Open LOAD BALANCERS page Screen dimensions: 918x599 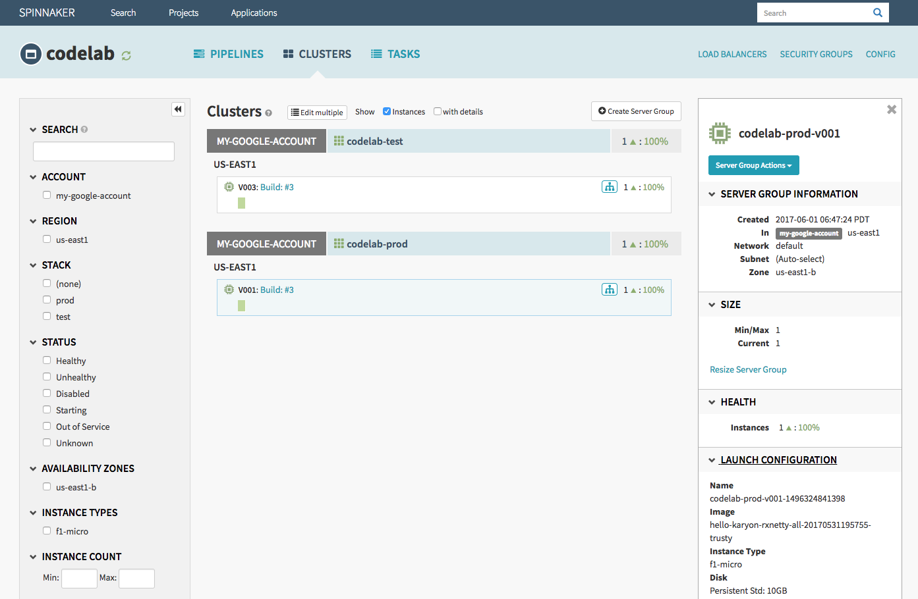(x=732, y=54)
